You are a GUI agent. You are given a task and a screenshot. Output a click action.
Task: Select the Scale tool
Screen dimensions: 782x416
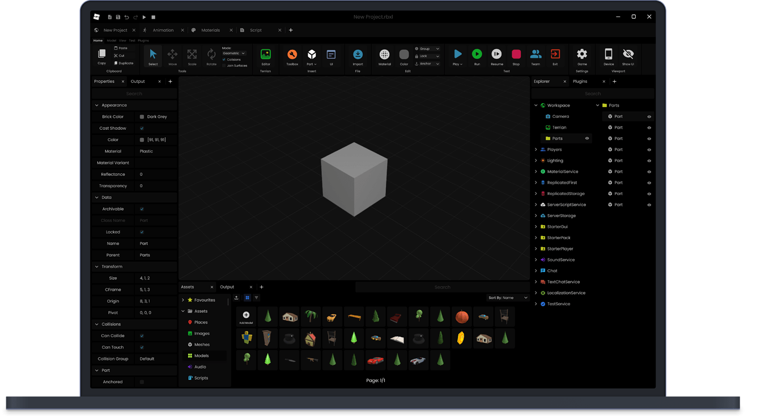pyautogui.click(x=192, y=56)
